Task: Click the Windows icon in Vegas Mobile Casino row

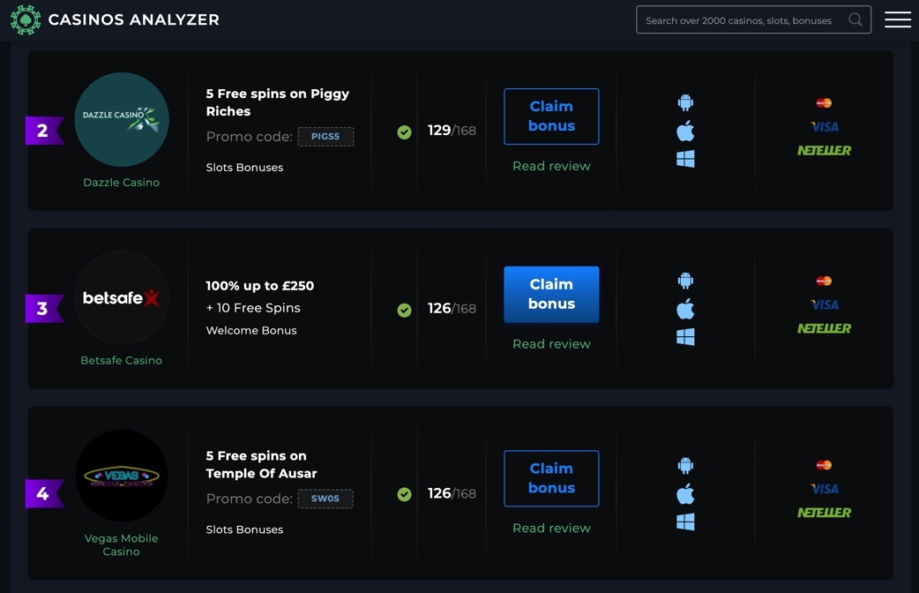Action: click(685, 522)
